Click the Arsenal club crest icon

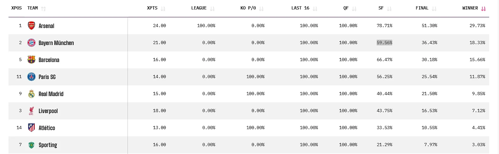[31, 26]
